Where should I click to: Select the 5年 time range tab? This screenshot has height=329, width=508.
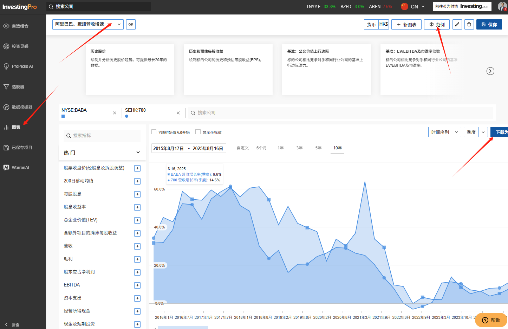[x=318, y=148]
